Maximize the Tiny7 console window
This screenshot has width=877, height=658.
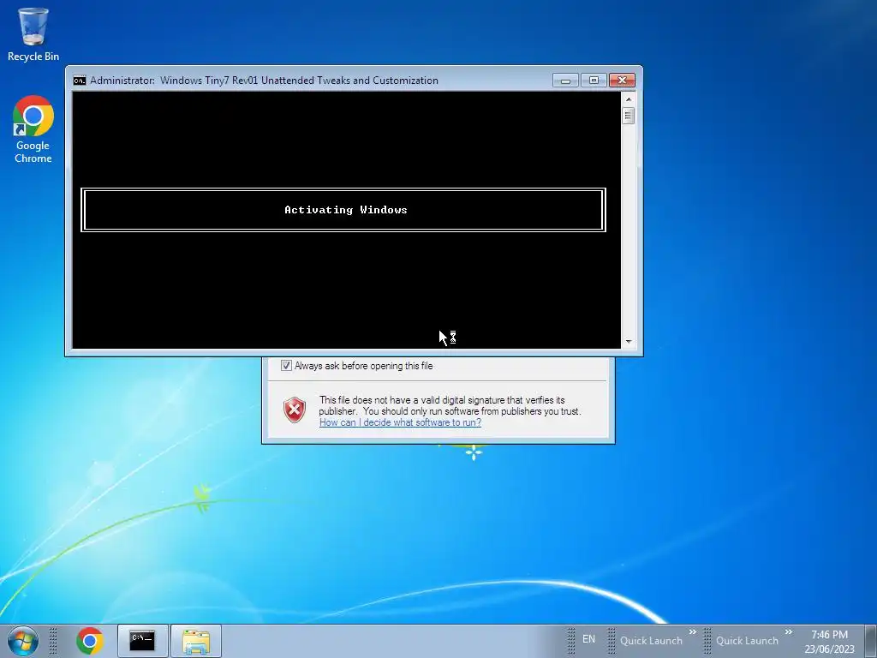tap(594, 81)
